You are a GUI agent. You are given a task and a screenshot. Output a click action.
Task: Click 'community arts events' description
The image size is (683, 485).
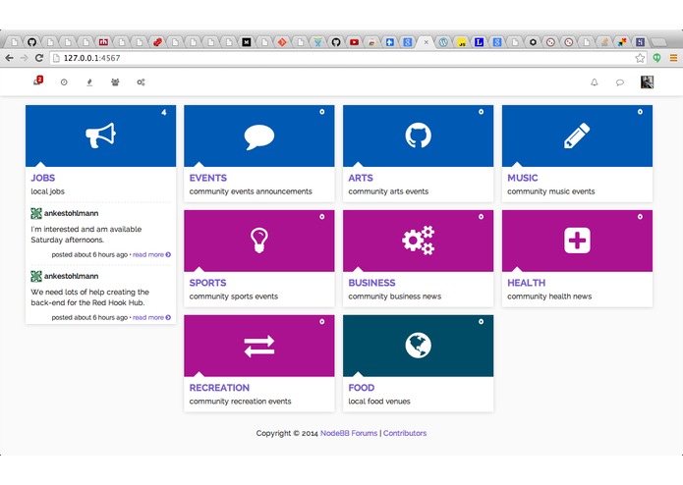coord(388,191)
